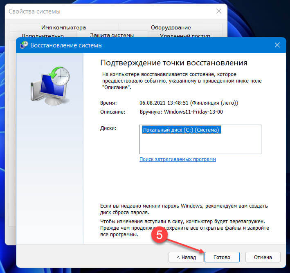The width and height of the screenshot is (290, 273).
Task: Click the Диски: label
Action: click(108, 128)
